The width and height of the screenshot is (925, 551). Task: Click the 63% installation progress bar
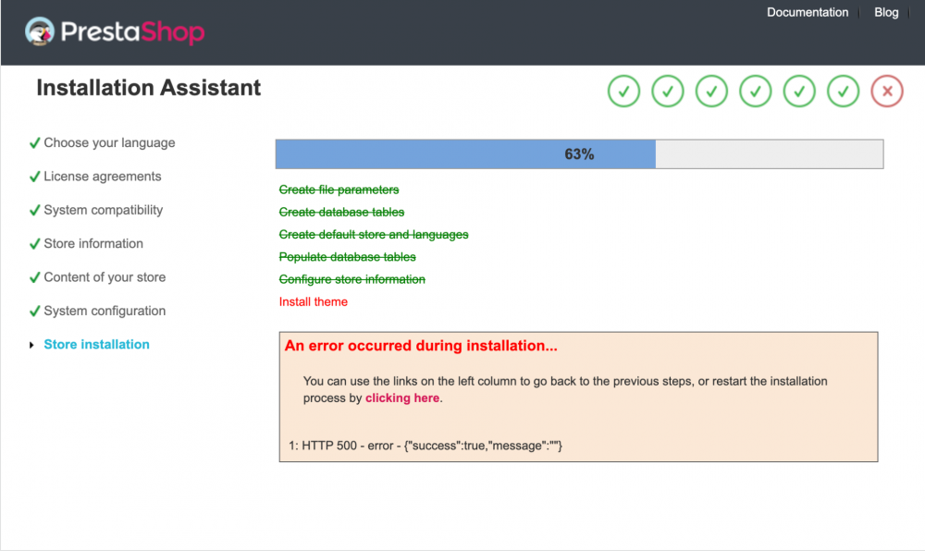(579, 154)
